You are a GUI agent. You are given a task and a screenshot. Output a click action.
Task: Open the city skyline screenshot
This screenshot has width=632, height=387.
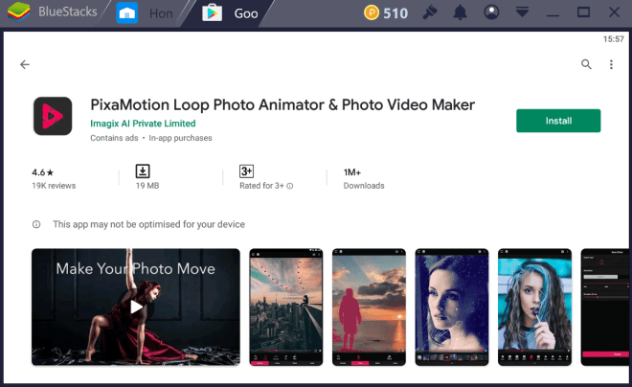(286, 307)
